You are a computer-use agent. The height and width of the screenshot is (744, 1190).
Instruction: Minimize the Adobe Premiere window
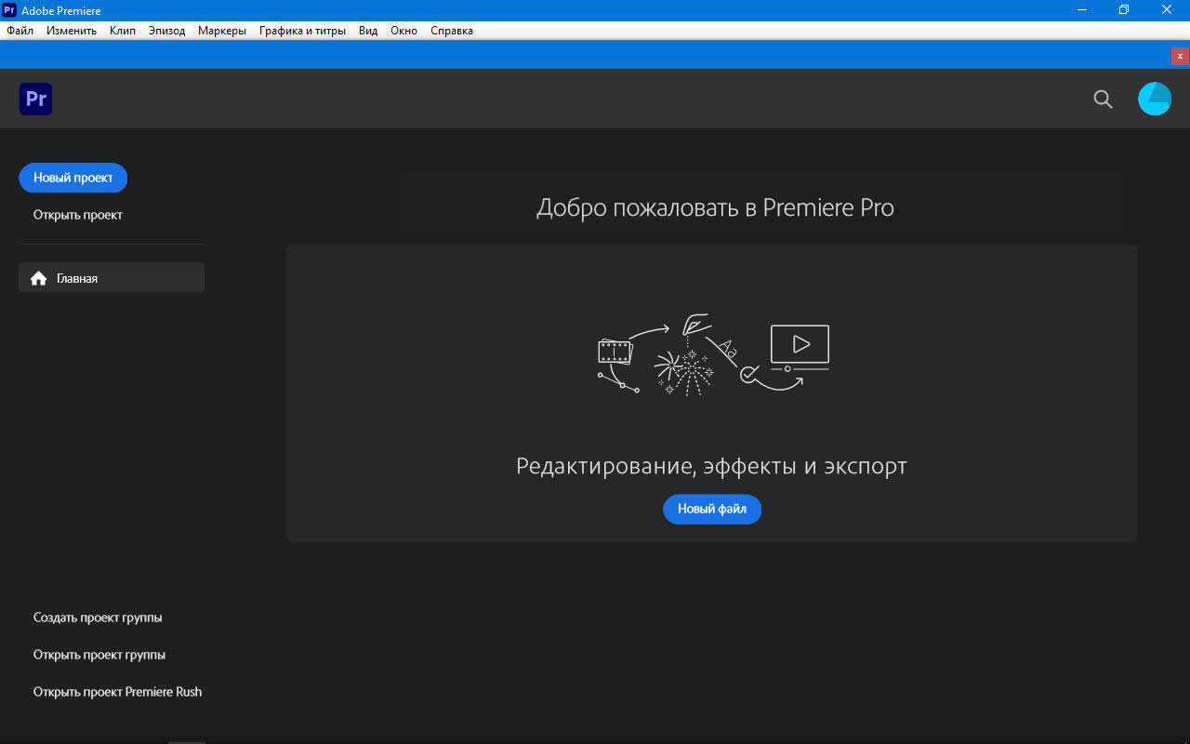click(1082, 10)
